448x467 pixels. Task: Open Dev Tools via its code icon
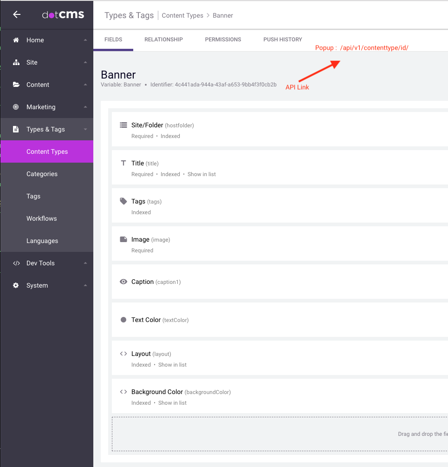click(16, 263)
